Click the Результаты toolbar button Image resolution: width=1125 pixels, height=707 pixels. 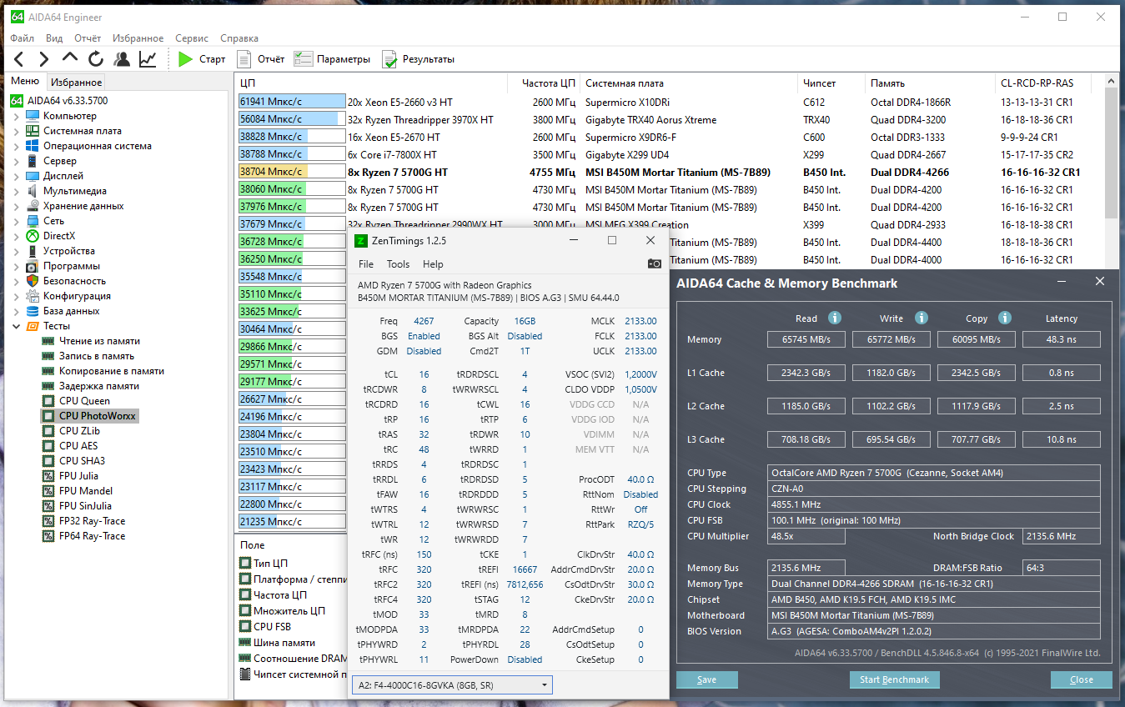pyautogui.click(x=419, y=59)
